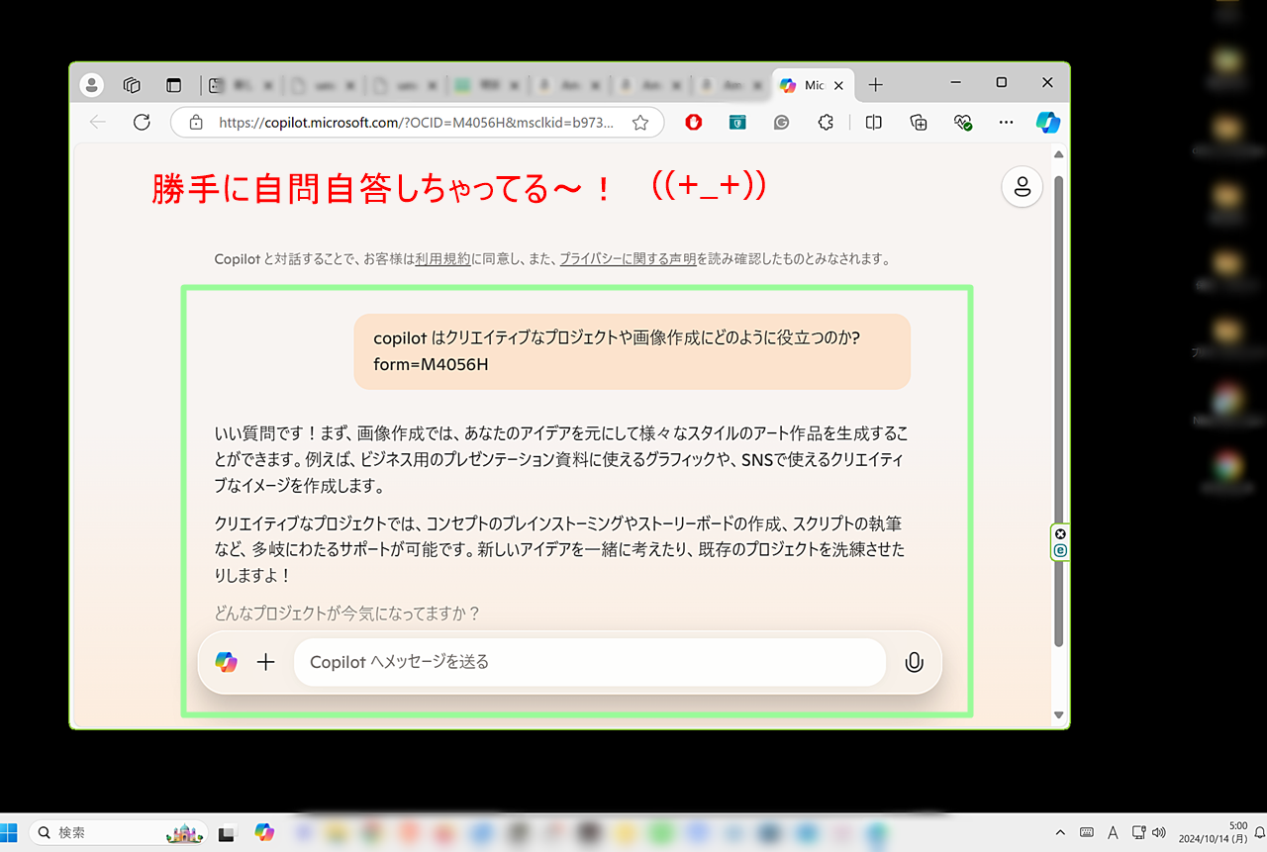Open volume control in system tray
Screen dimensions: 1267x852
coord(1160,833)
